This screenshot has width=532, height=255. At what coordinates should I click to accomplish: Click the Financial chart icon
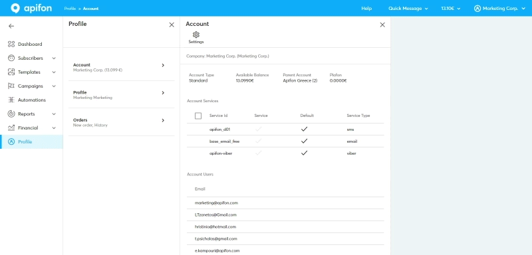[x=11, y=127]
